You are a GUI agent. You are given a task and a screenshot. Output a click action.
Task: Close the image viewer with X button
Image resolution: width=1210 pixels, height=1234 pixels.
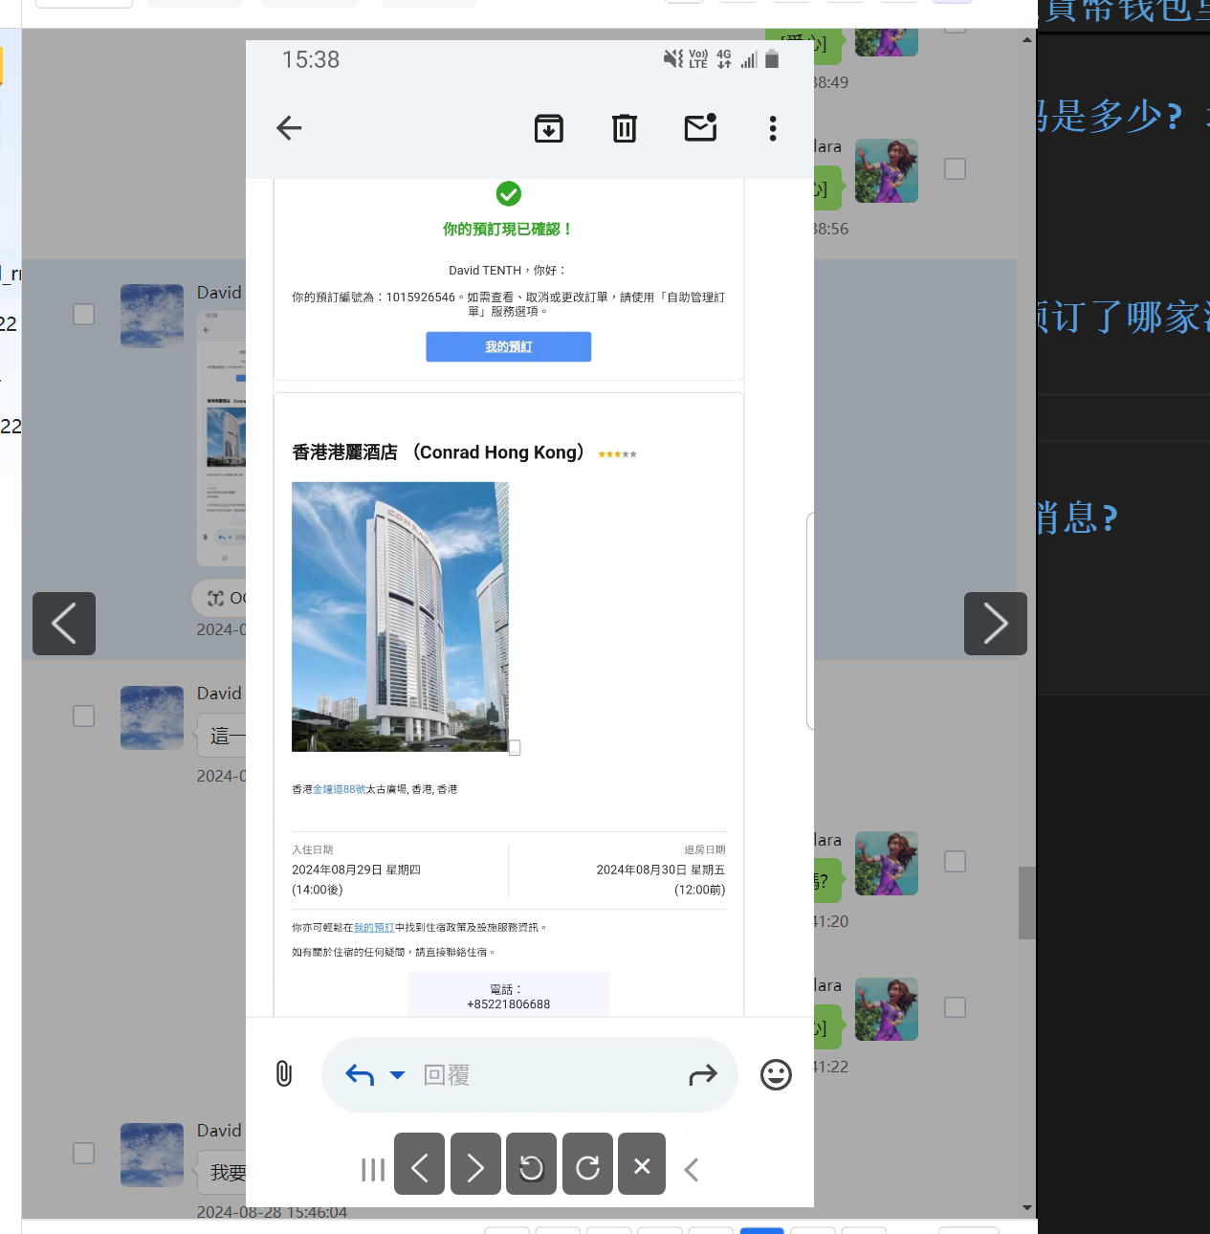tap(642, 1164)
